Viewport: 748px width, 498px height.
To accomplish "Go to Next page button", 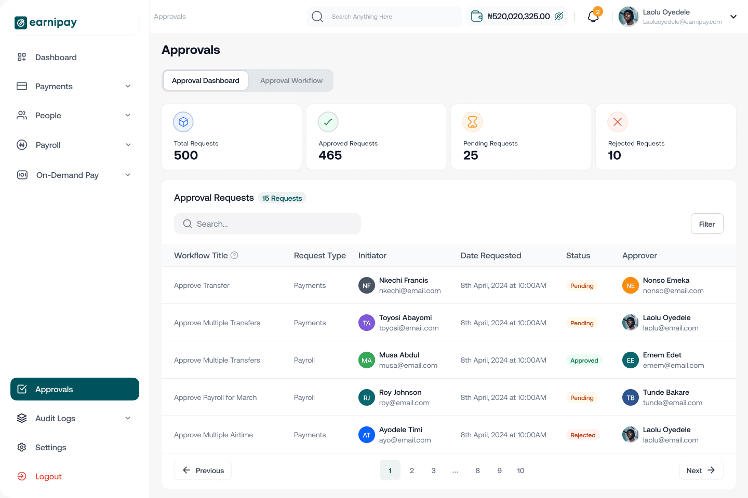I will [x=701, y=471].
